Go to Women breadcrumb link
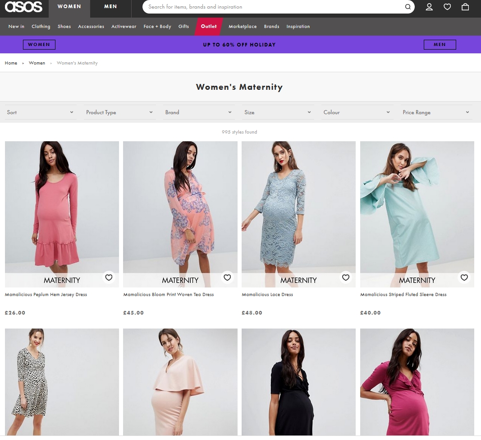Viewport: 481px width, 440px height. 37,63
